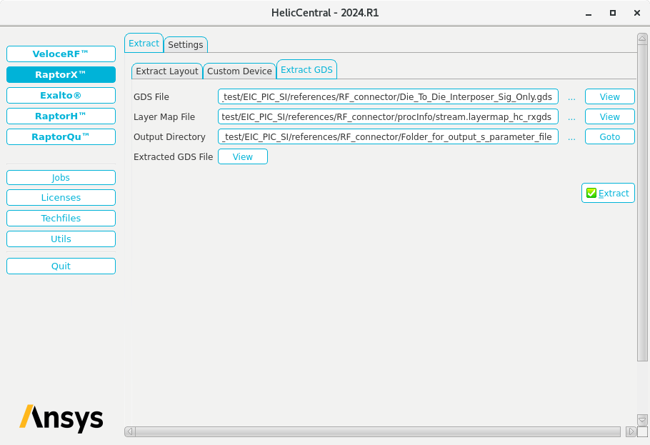Minimize the HelicCentral window
Screen dimensions: 650x445
click(589, 14)
